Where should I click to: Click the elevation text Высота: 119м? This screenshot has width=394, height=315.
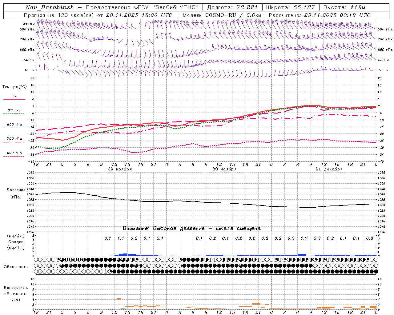[x=344, y=7]
